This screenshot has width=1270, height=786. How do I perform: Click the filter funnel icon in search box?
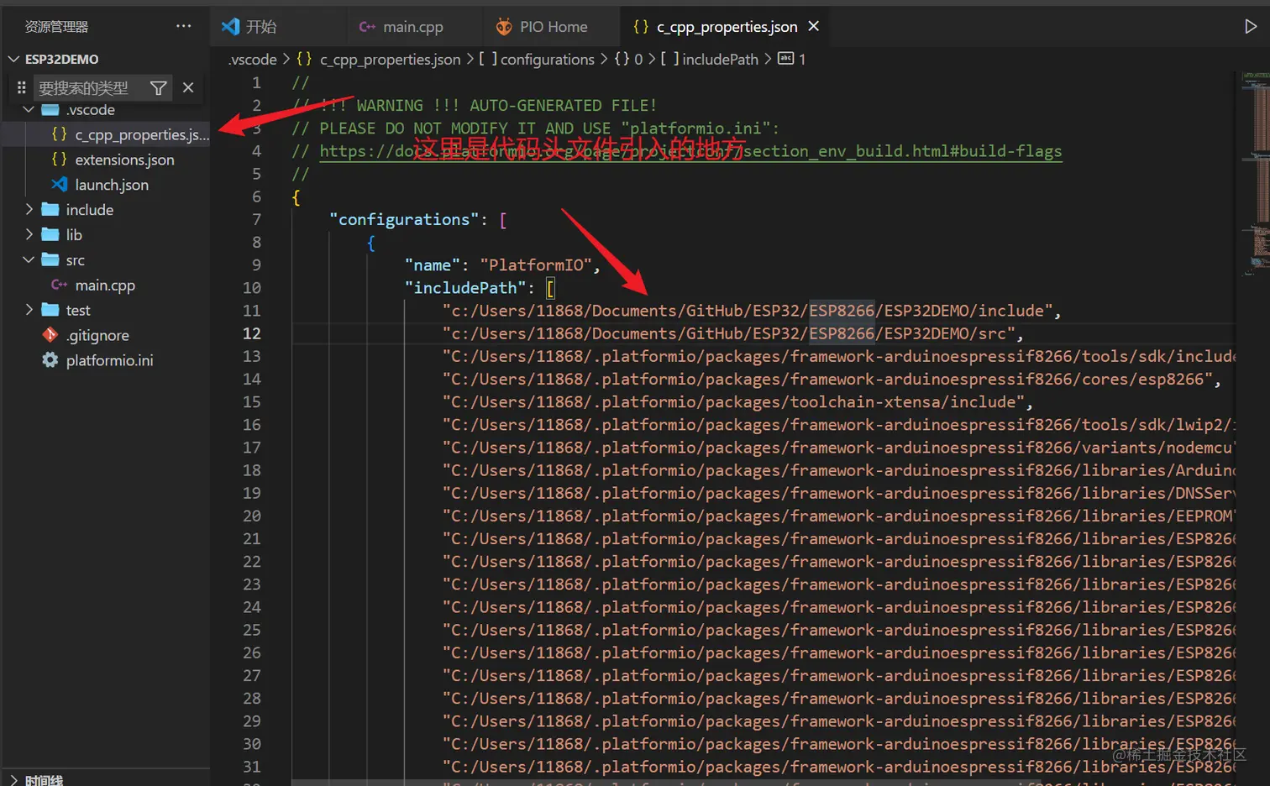[158, 88]
